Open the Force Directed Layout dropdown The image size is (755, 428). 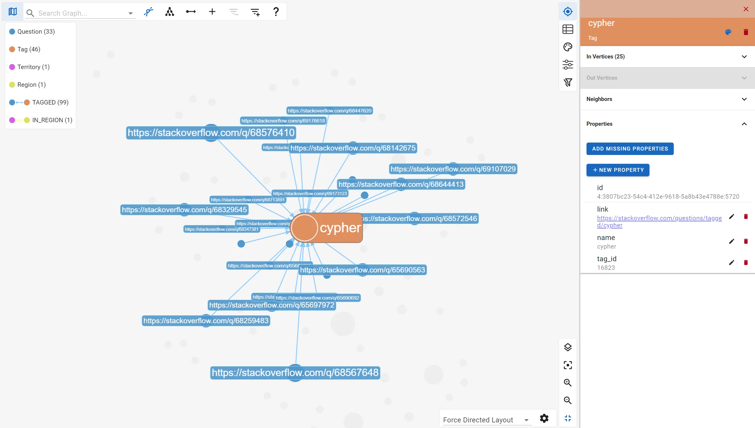(487, 420)
